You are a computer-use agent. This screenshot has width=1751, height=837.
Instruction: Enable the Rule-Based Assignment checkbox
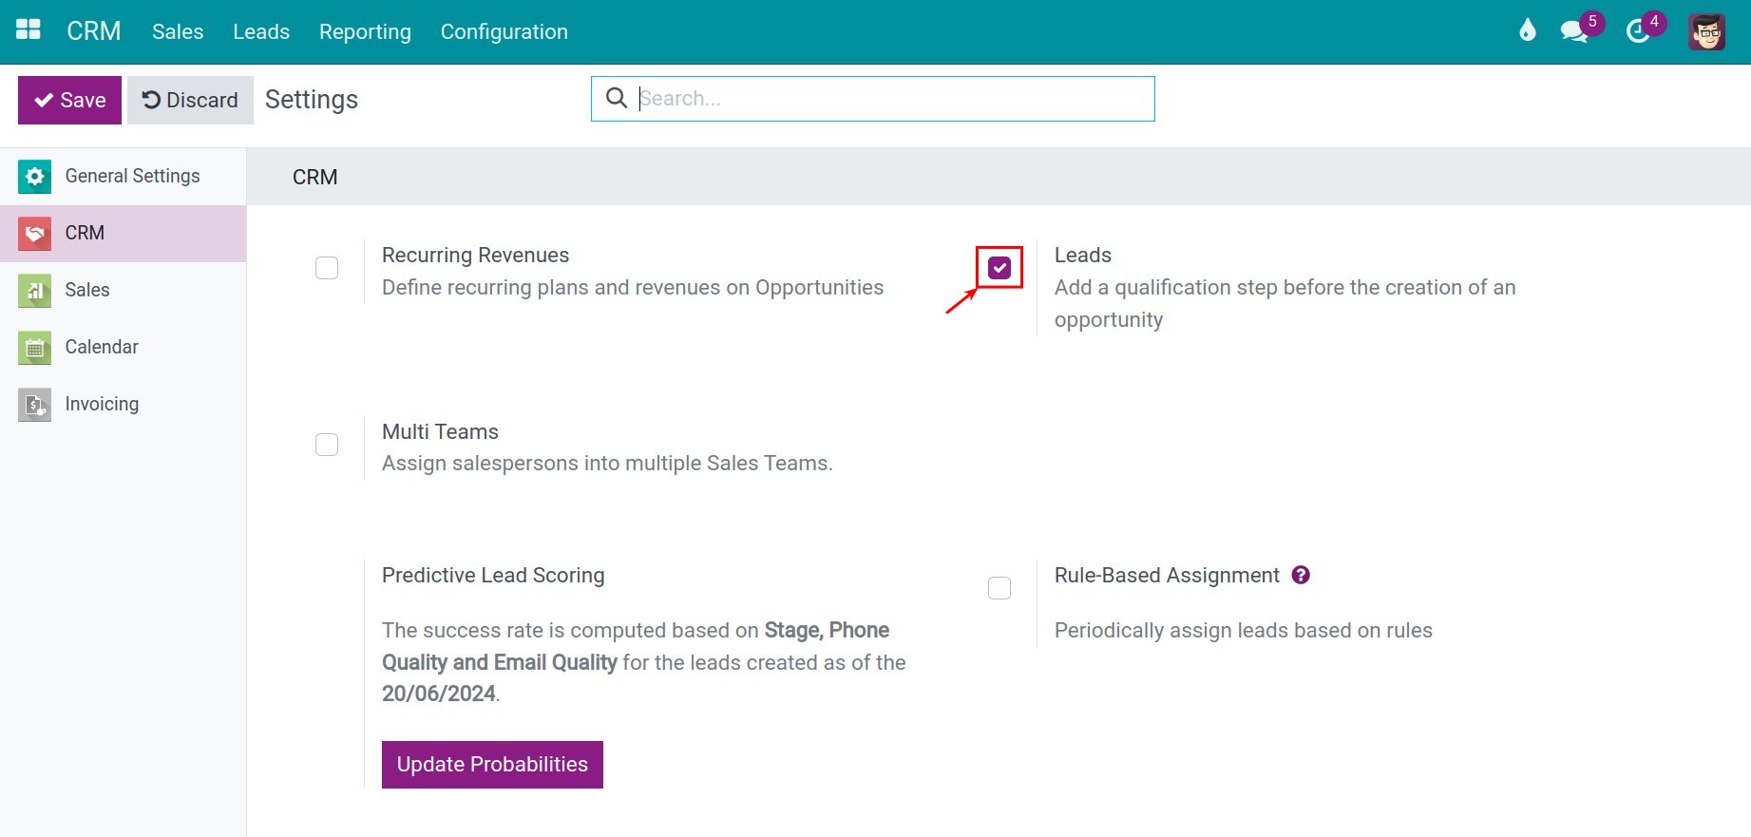999,588
